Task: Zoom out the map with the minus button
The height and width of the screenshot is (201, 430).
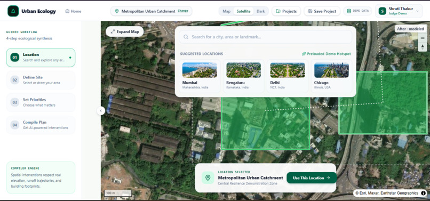Action: coord(423,38)
